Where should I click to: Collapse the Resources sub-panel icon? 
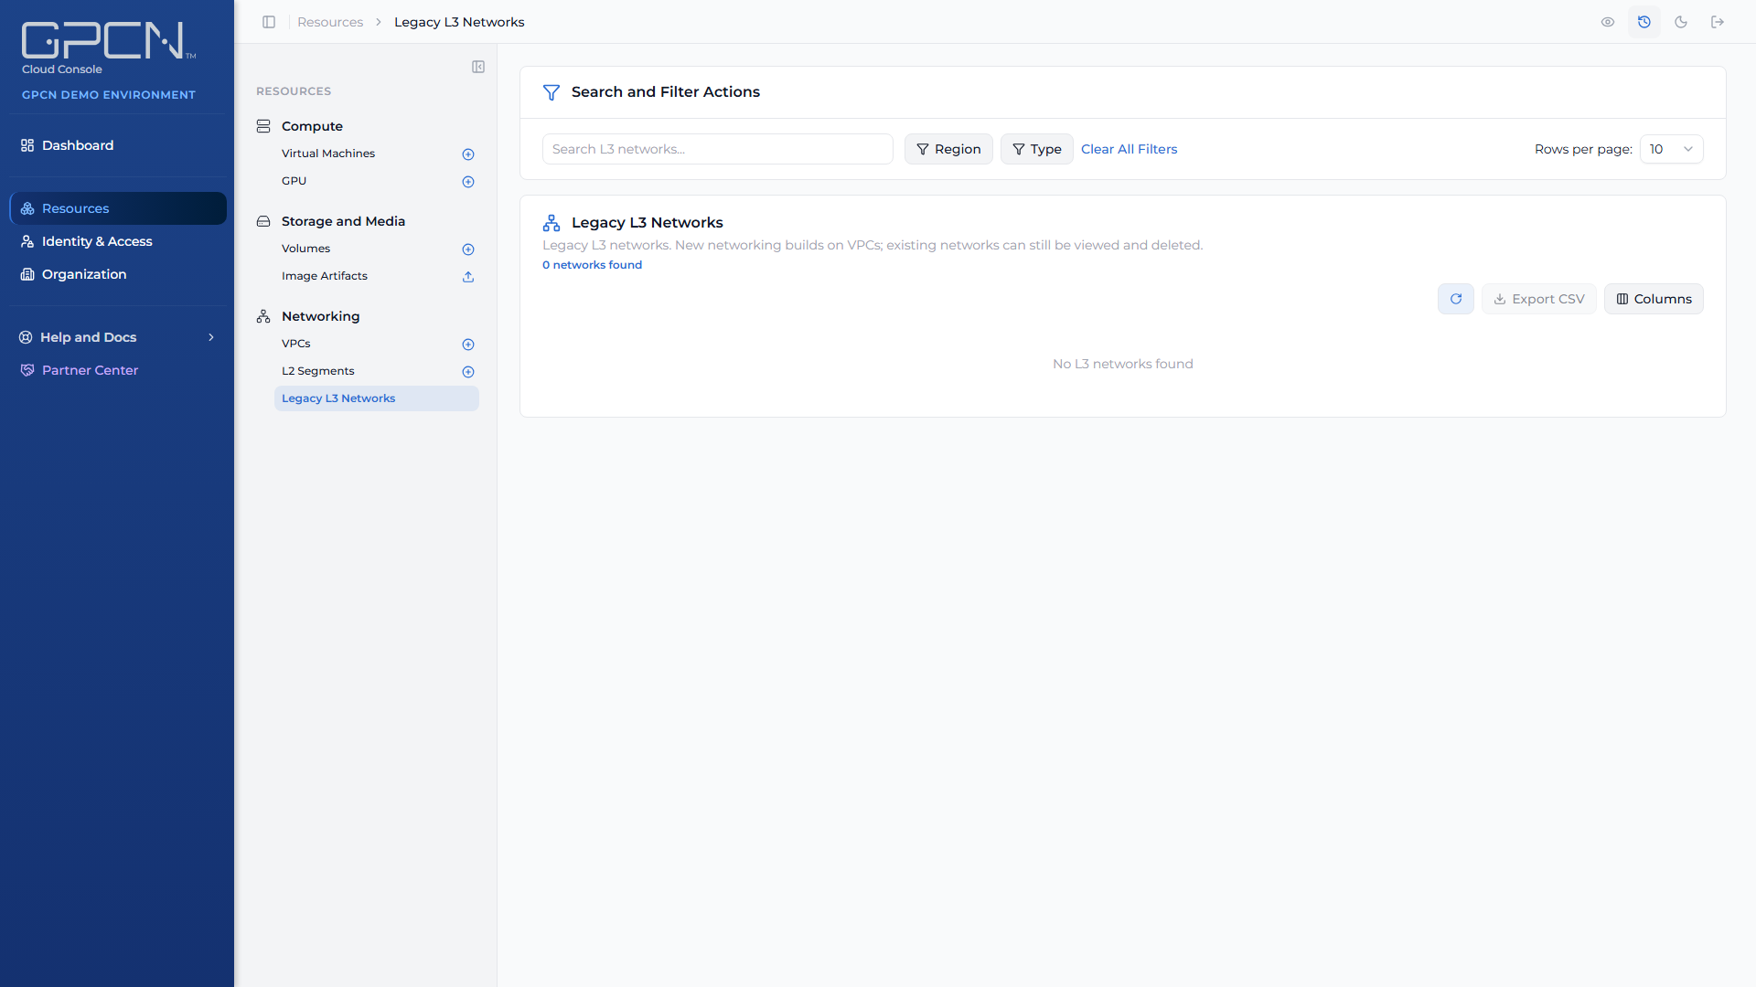point(478,67)
